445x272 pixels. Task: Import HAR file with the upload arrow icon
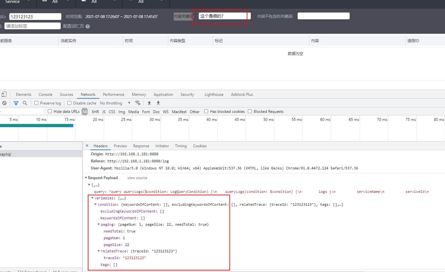[x=149, y=103]
